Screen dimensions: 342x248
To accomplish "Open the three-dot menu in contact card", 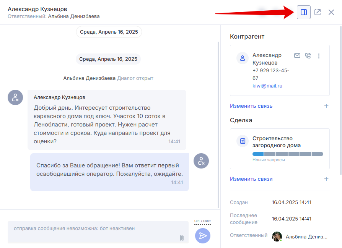I will tap(319, 56).
